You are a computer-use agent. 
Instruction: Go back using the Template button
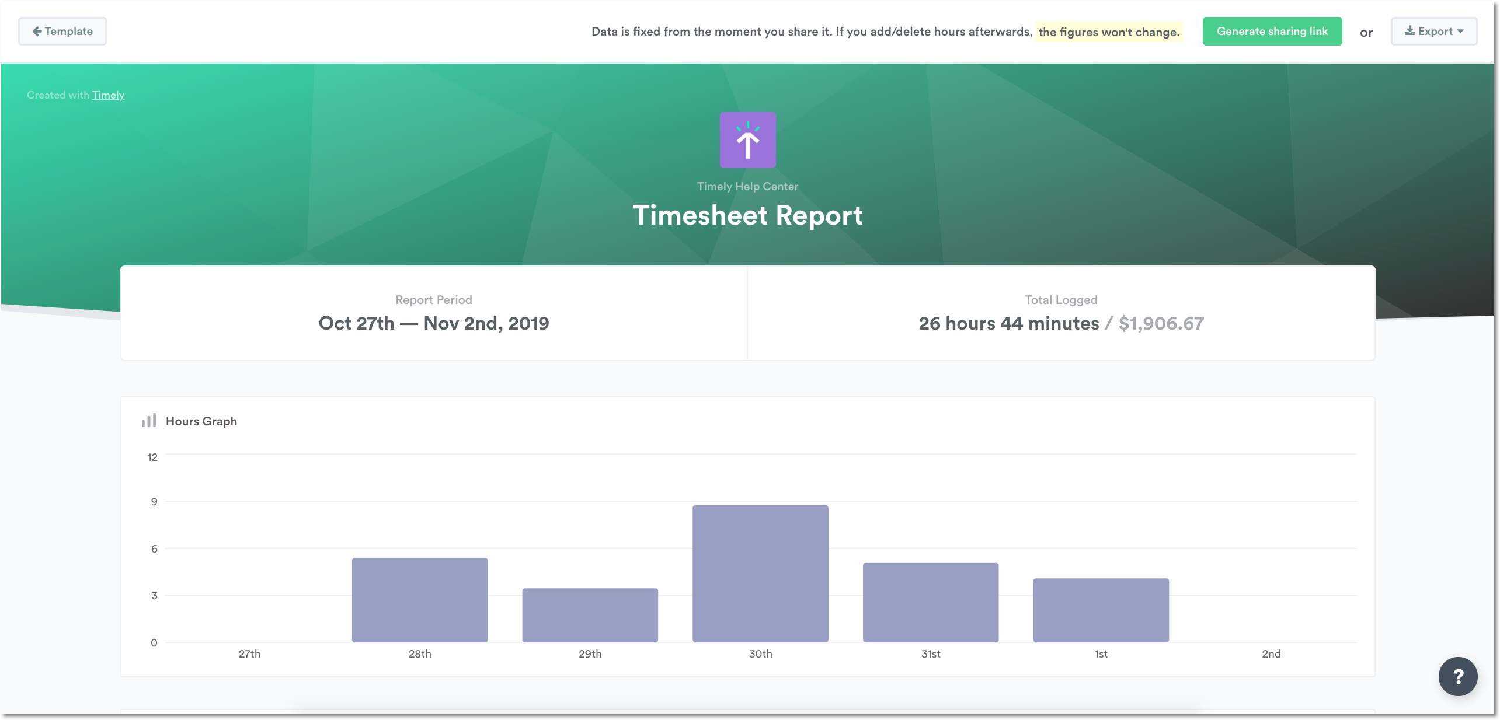[62, 31]
